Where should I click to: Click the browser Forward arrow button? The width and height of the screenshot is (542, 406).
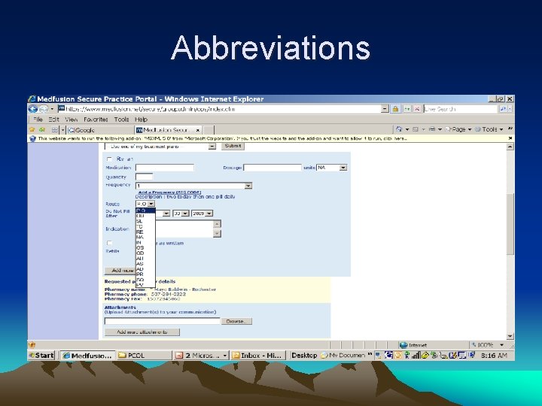[x=43, y=109]
